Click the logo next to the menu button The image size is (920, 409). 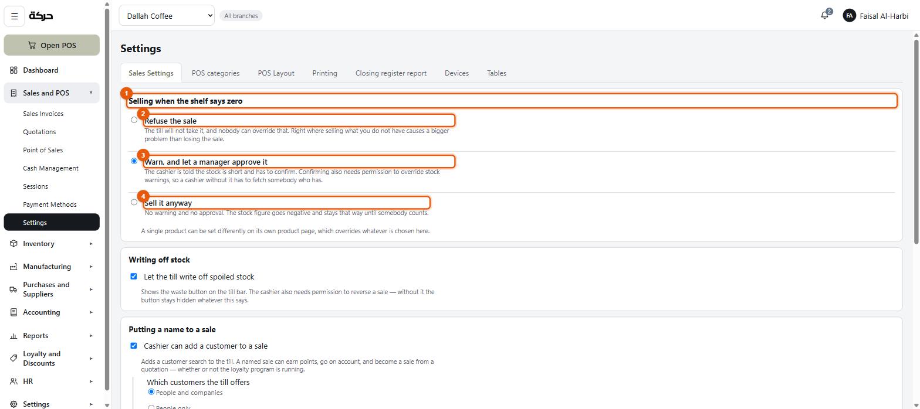[41, 16]
